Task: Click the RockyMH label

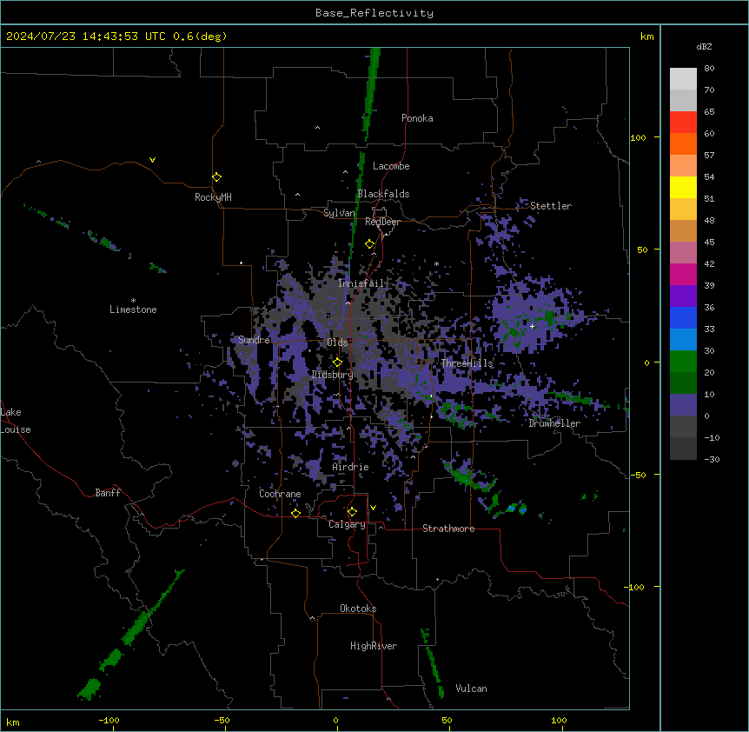Action: [x=213, y=197]
